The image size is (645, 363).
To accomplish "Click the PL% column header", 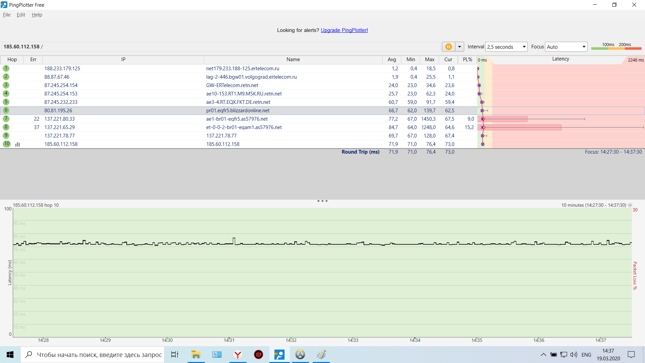I will point(467,59).
